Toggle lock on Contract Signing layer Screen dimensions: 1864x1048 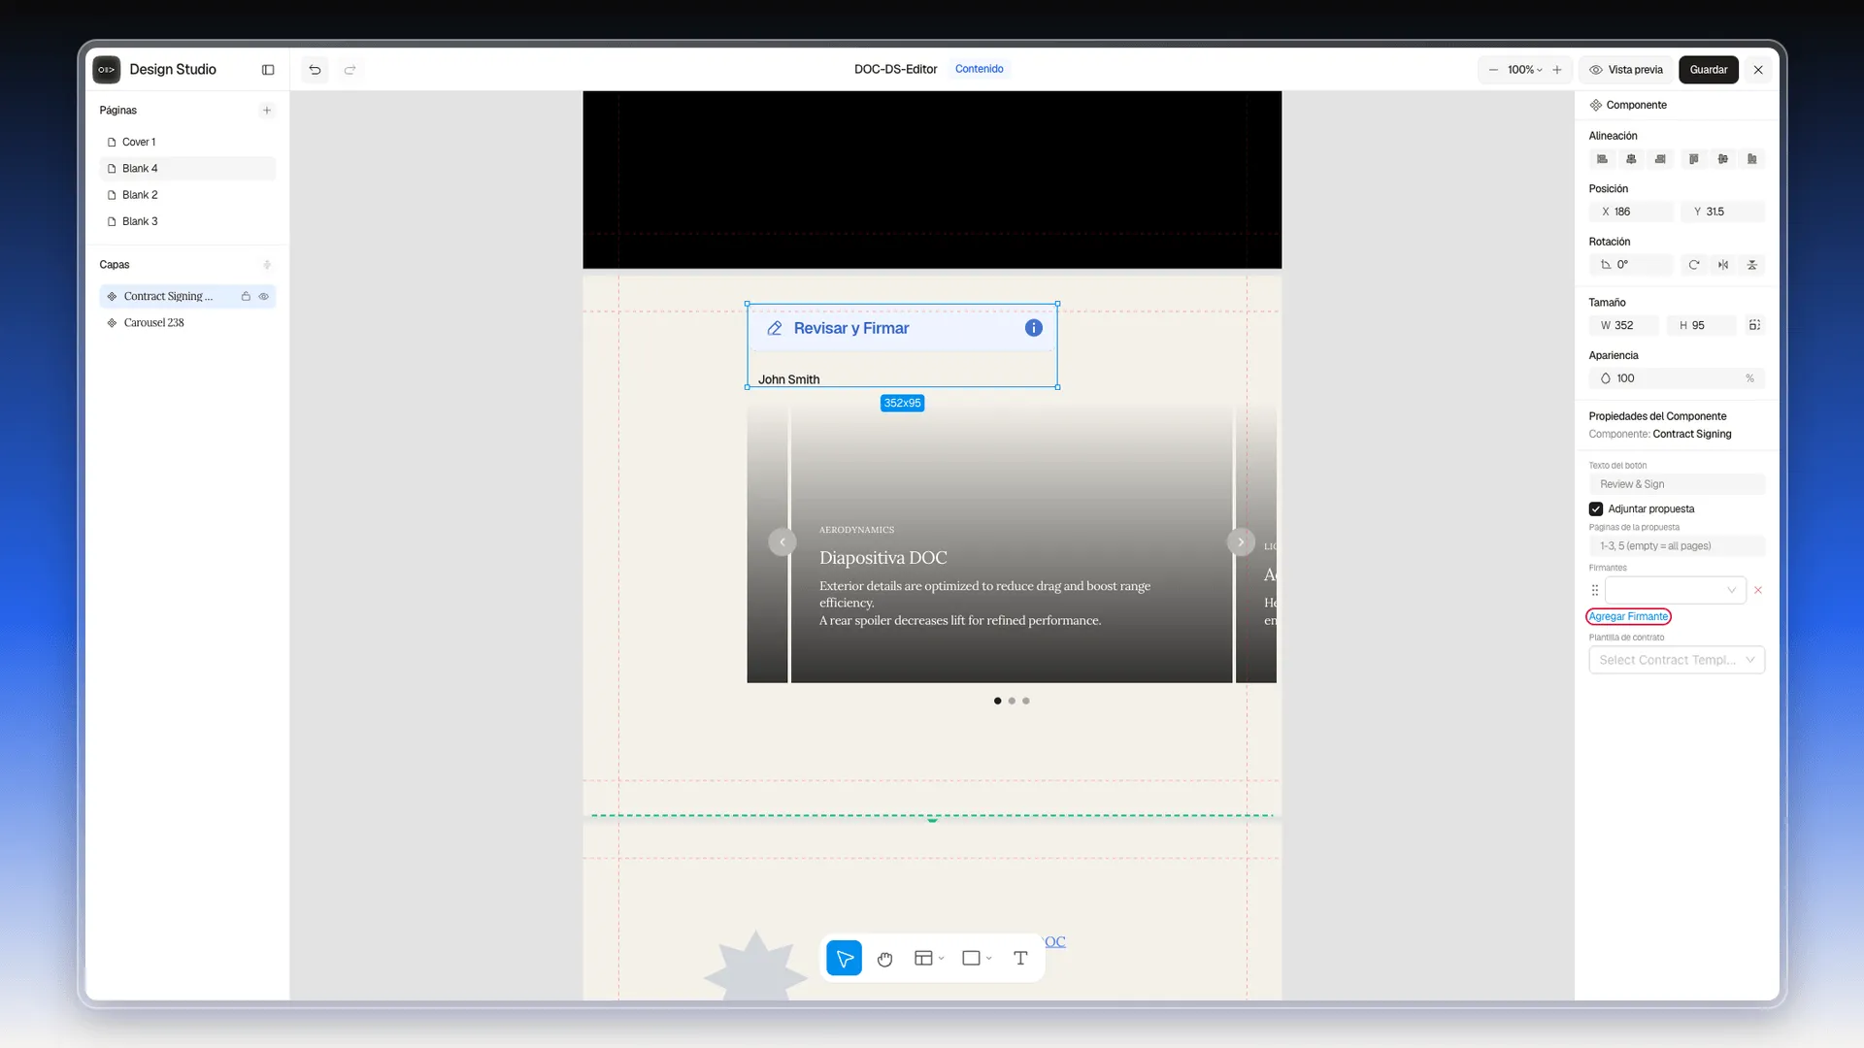click(246, 297)
